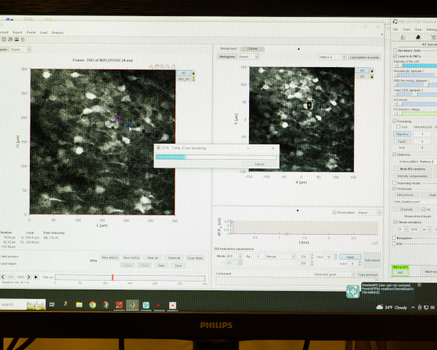Screen dimensions: 437x350
Task: Open the Load menu
Action: (44, 32)
